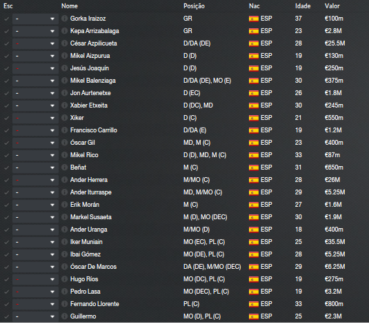Open squad selection dropdown for Pedro Lasa
This screenshot has height=324, width=369.
[x=35, y=292]
